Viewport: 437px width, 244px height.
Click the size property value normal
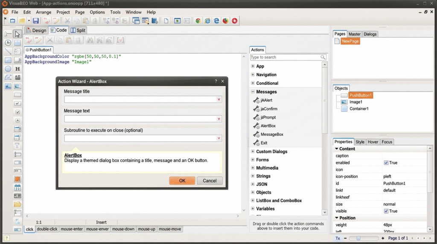pyautogui.click(x=389, y=204)
